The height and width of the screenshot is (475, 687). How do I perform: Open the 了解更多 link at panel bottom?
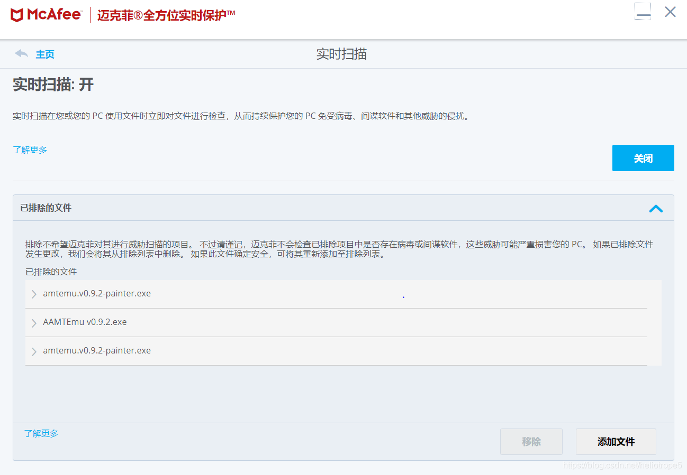41,433
